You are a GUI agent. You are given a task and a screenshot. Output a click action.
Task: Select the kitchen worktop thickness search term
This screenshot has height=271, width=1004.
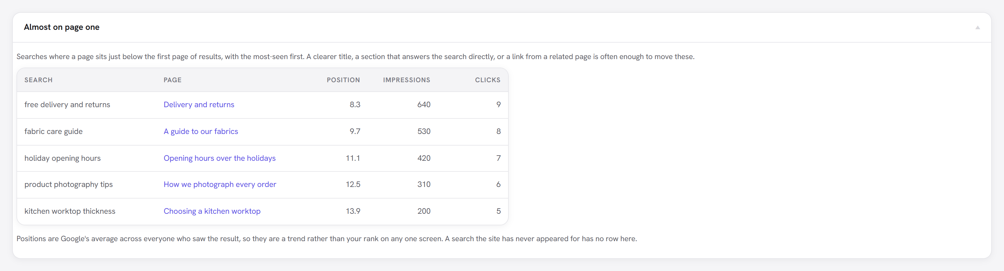(x=70, y=211)
